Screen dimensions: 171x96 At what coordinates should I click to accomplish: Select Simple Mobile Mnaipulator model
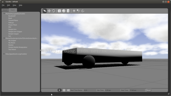(x=18, y=47)
